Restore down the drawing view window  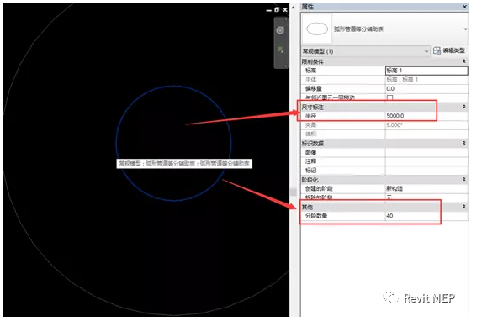(277, 9)
